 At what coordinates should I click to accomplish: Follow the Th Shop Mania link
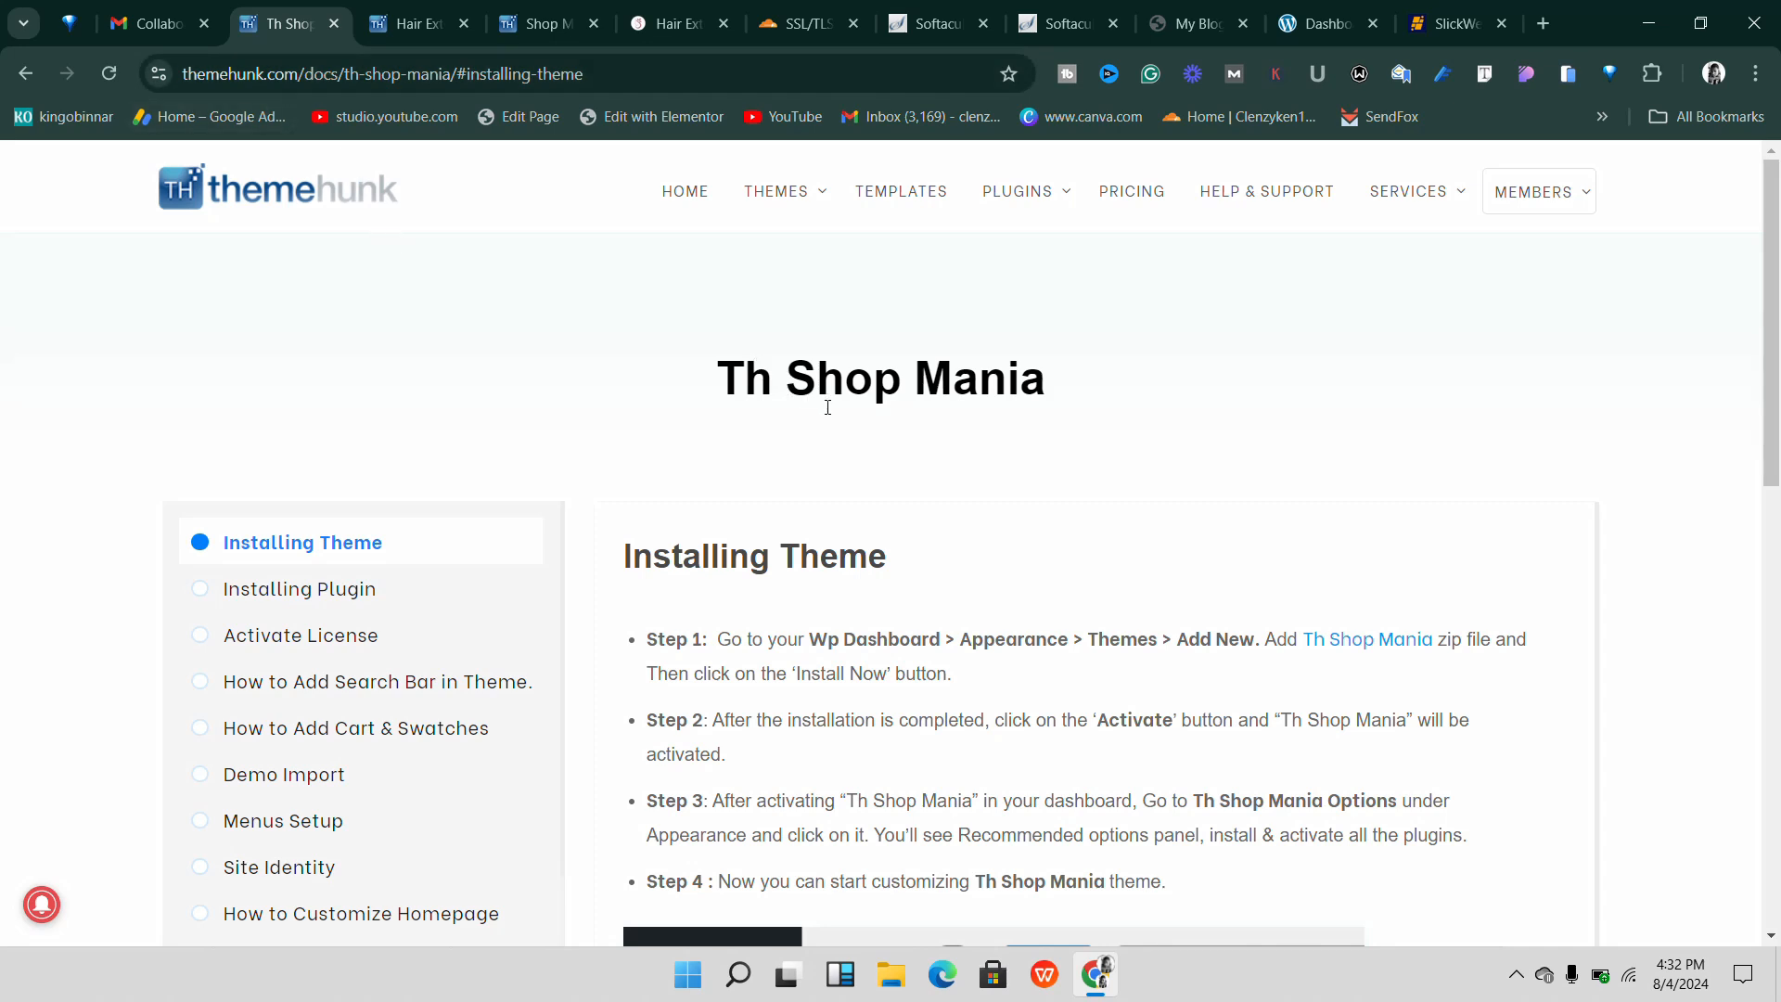pyautogui.click(x=1367, y=639)
